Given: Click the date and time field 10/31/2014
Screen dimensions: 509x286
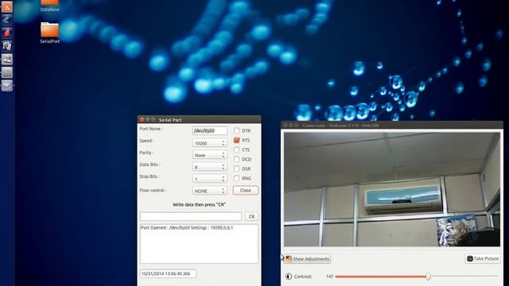Looking at the screenshot, I should pos(168,273).
